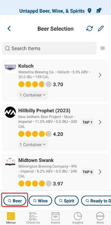The image size is (111, 225).
Task: Tap the back arrow icon
Action: coord(9,28)
